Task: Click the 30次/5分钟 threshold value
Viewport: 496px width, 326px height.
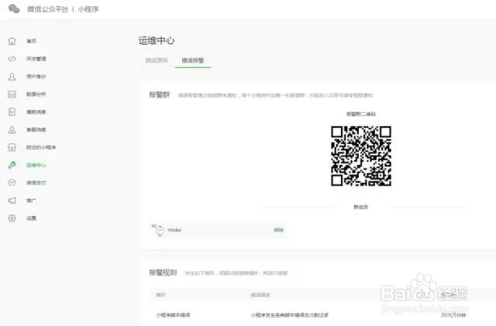Action: 453,315
